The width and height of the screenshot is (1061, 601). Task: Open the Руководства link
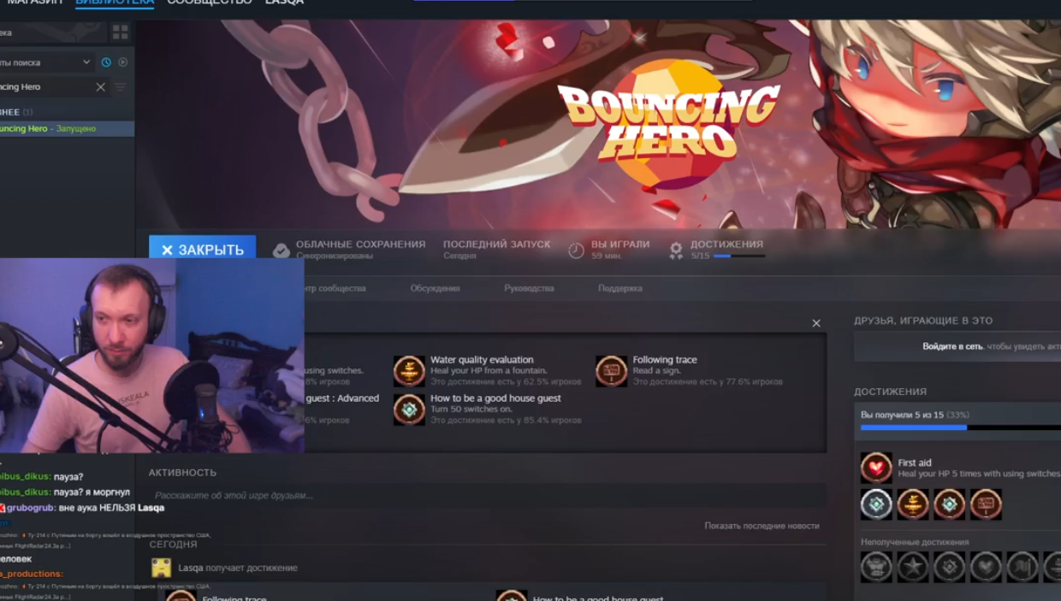click(x=529, y=288)
